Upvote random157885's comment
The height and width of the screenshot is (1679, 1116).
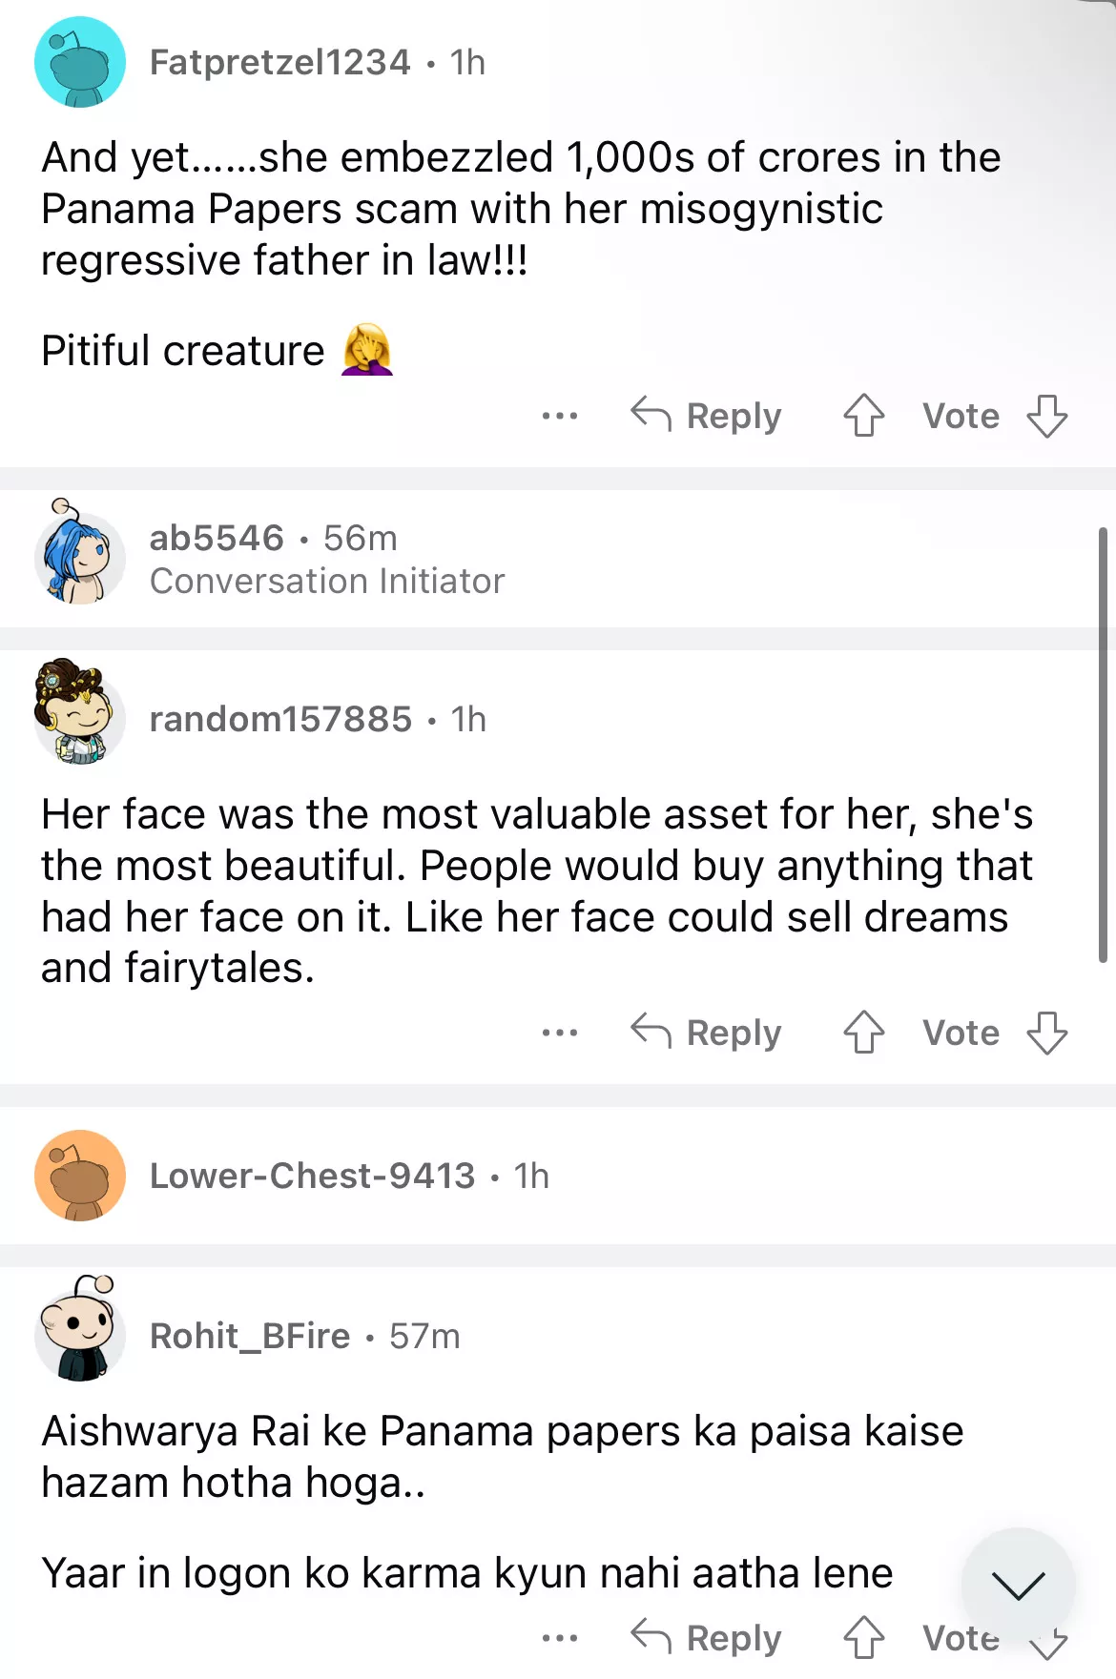864,1033
